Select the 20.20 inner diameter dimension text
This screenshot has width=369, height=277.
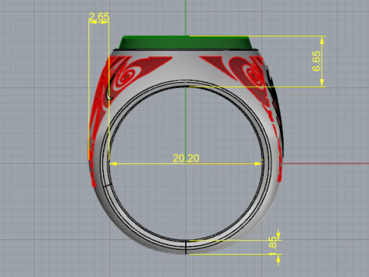tap(186, 158)
